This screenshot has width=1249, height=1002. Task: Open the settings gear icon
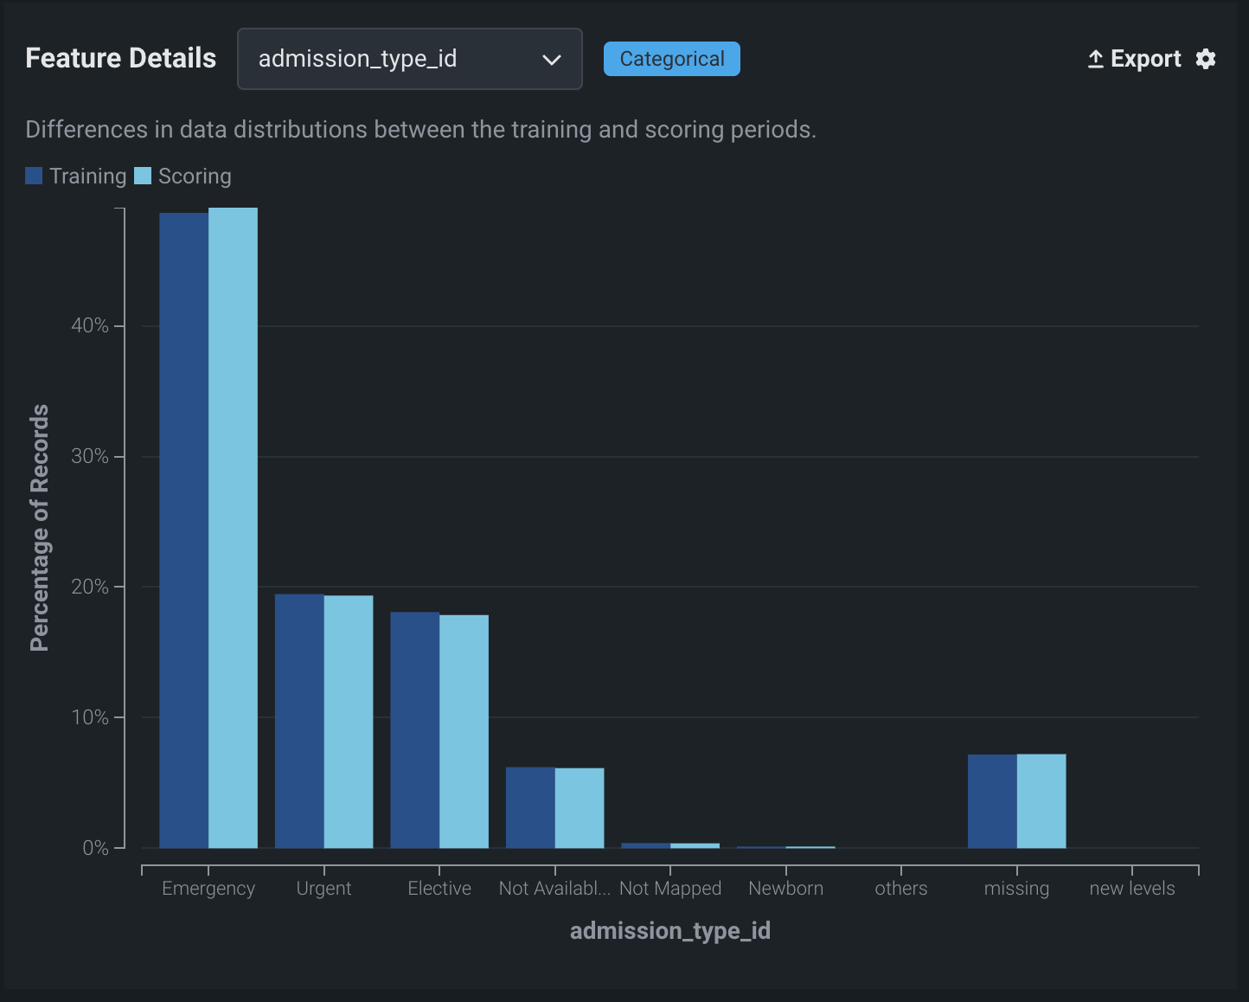coord(1206,59)
